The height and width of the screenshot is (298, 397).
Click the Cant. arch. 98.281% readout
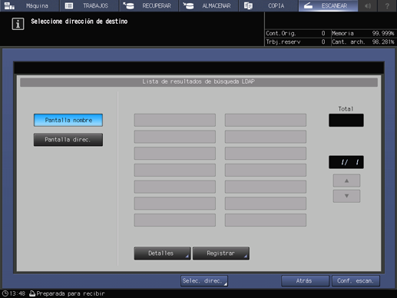(x=363, y=41)
